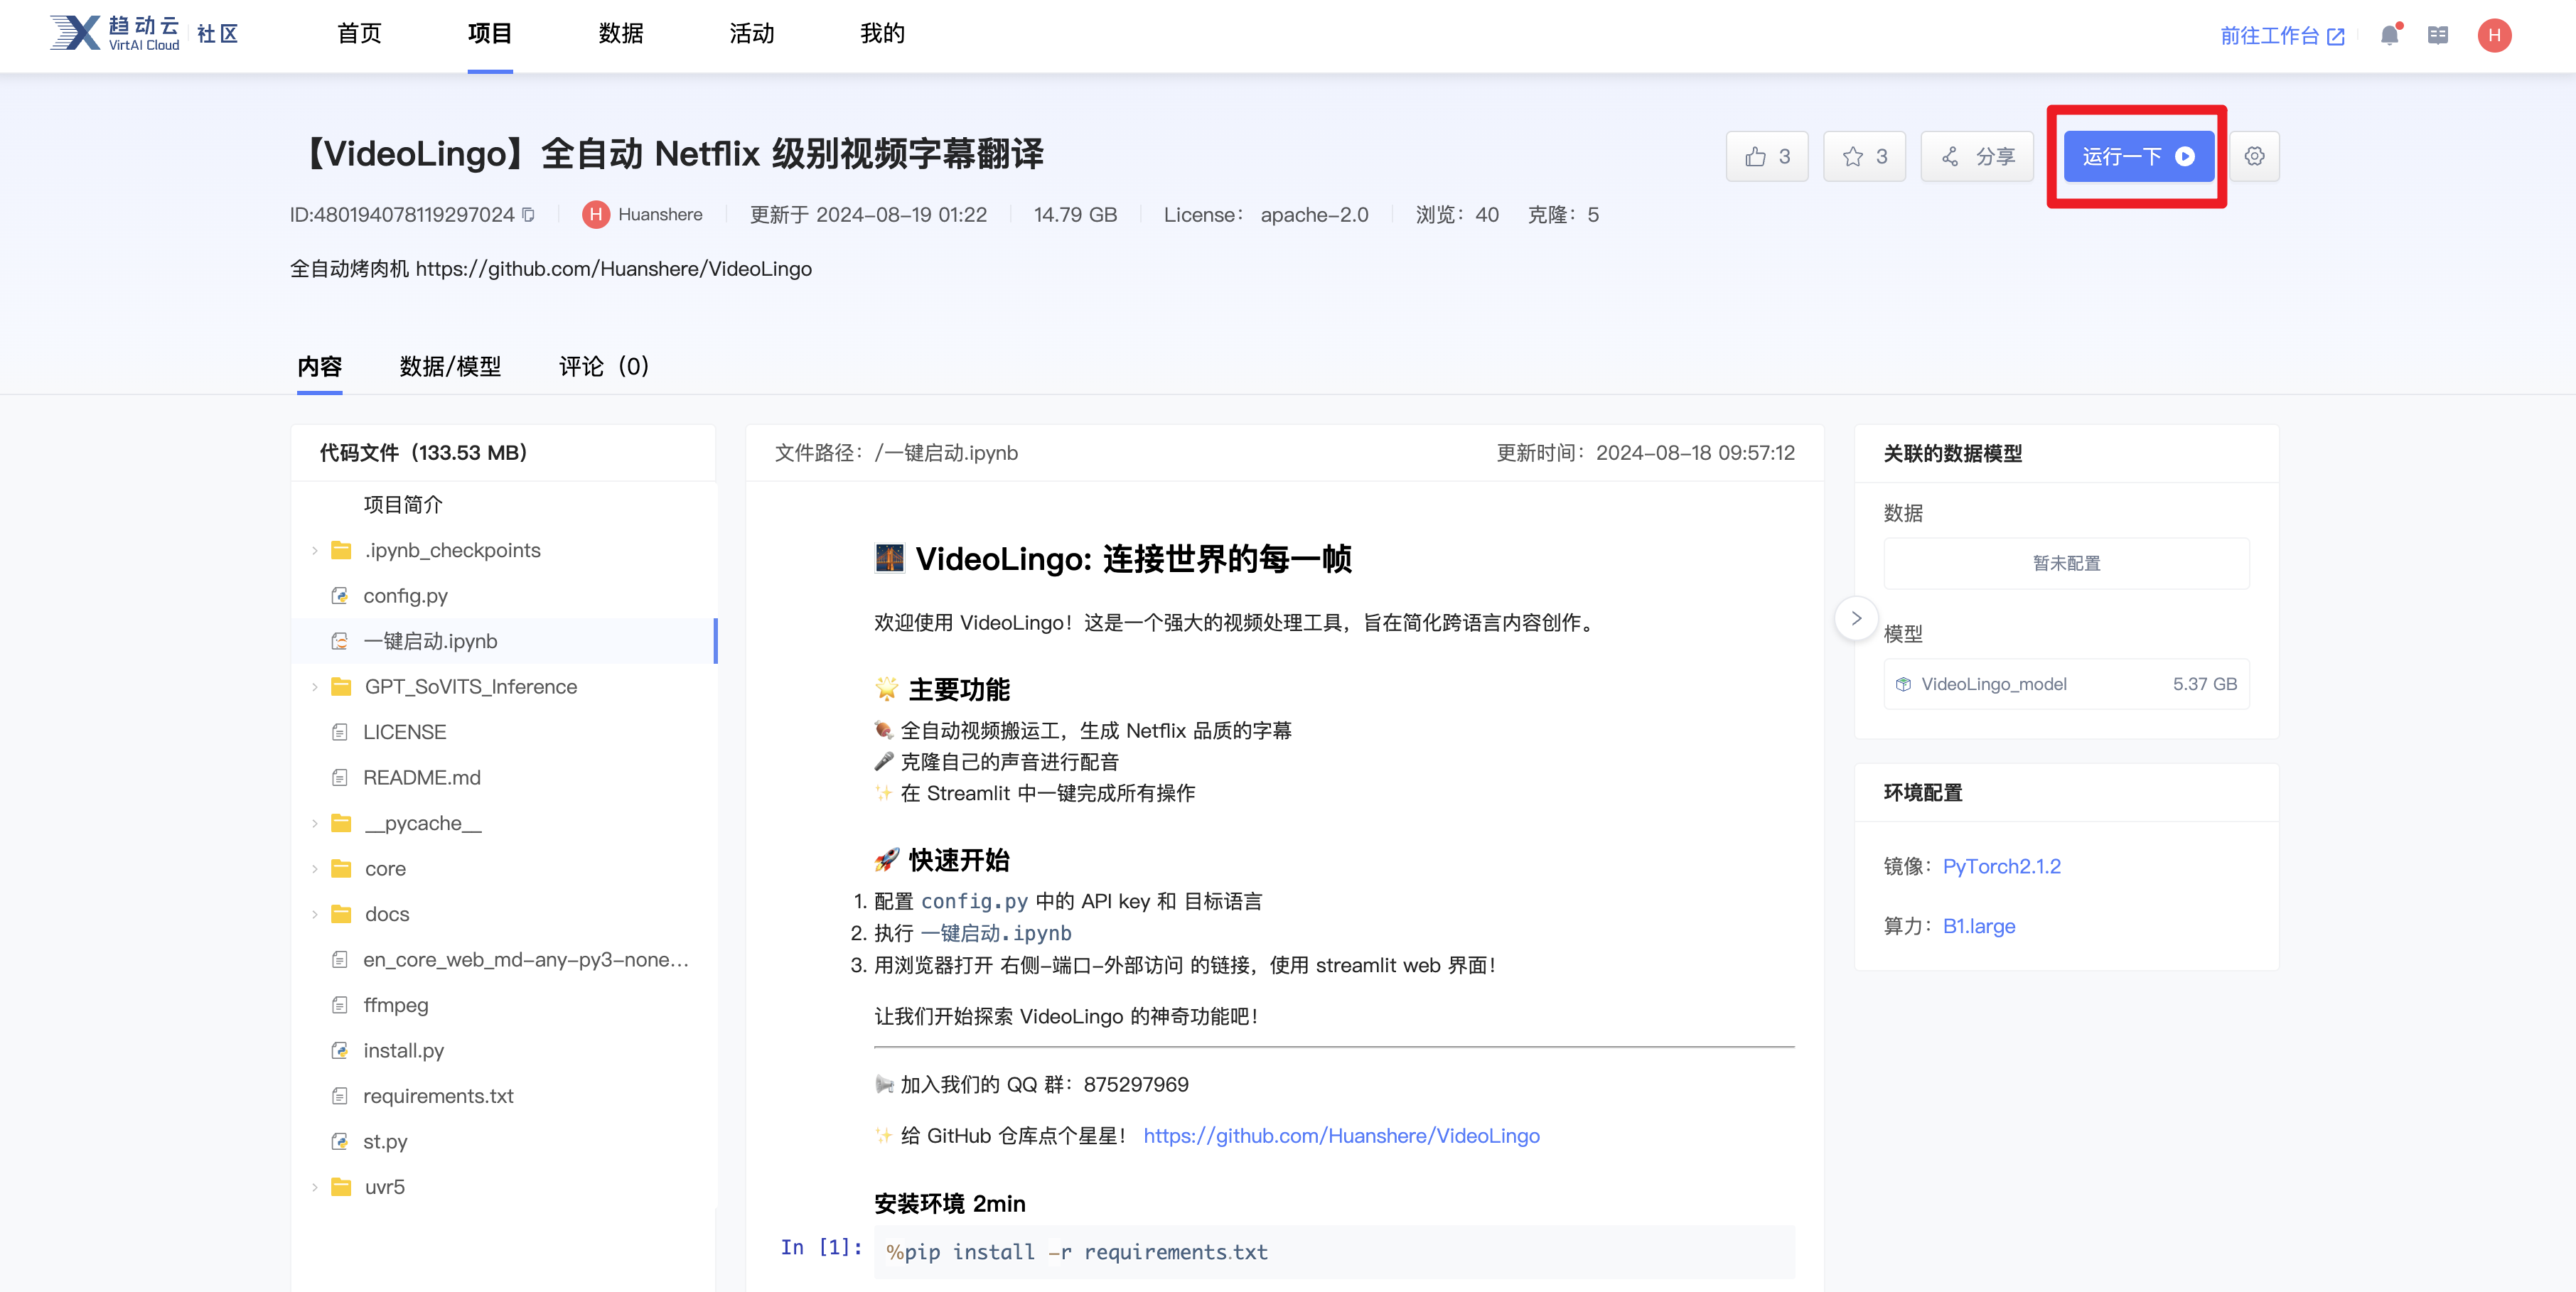The image size is (2576, 1292).
Task: Open the GitHub VideoLingo link in notebook
Action: (1341, 1136)
